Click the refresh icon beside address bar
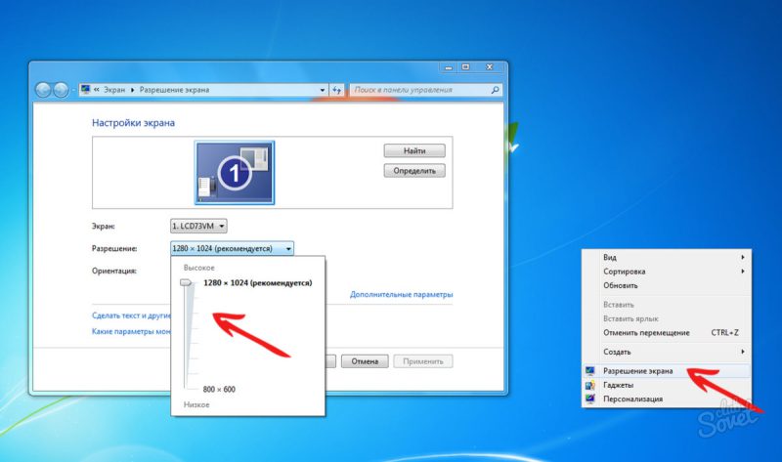 pyautogui.click(x=337, y=90)
